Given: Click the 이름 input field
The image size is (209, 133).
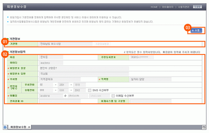Looking at the screenshot, I should click(51, 57).
